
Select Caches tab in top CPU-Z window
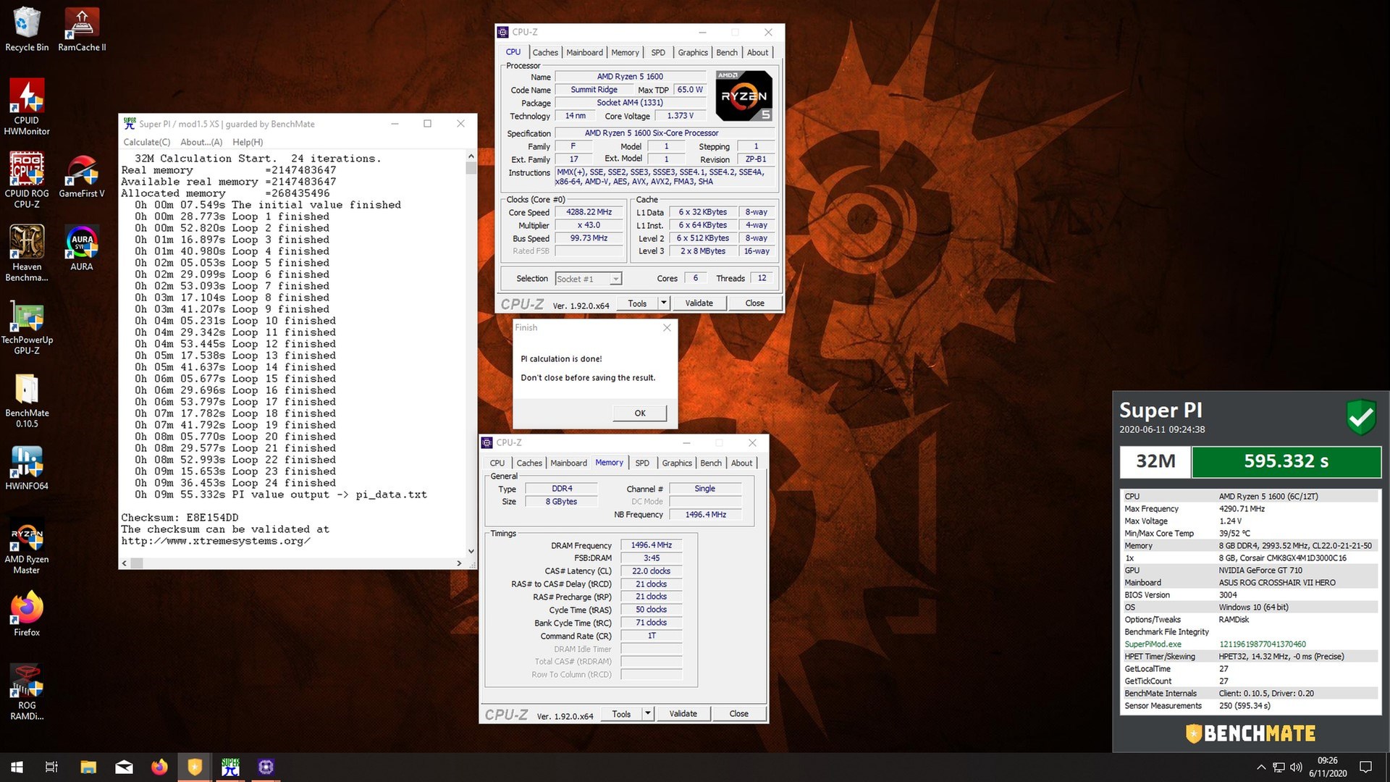coord(545,52)
